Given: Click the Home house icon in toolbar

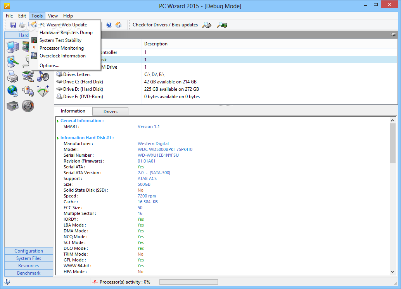Looking at the screenshot, I should 118,25.
